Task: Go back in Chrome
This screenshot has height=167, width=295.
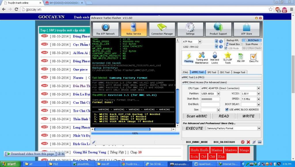Action: point(4,9)
